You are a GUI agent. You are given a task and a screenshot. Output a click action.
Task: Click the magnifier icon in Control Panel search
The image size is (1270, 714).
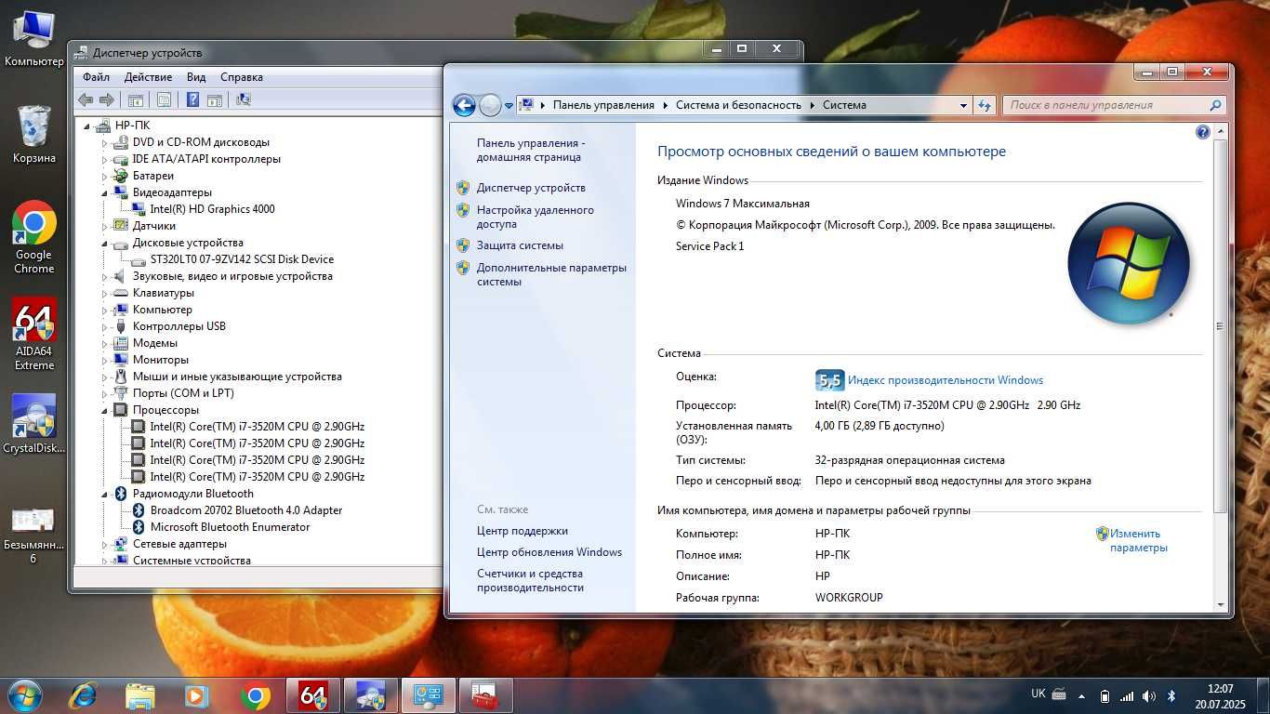click(1214, 105)
